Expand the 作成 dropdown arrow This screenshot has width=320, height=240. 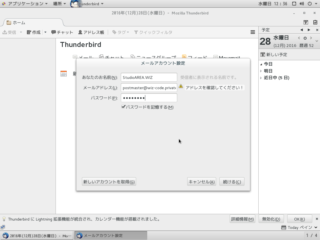(45, 32)
